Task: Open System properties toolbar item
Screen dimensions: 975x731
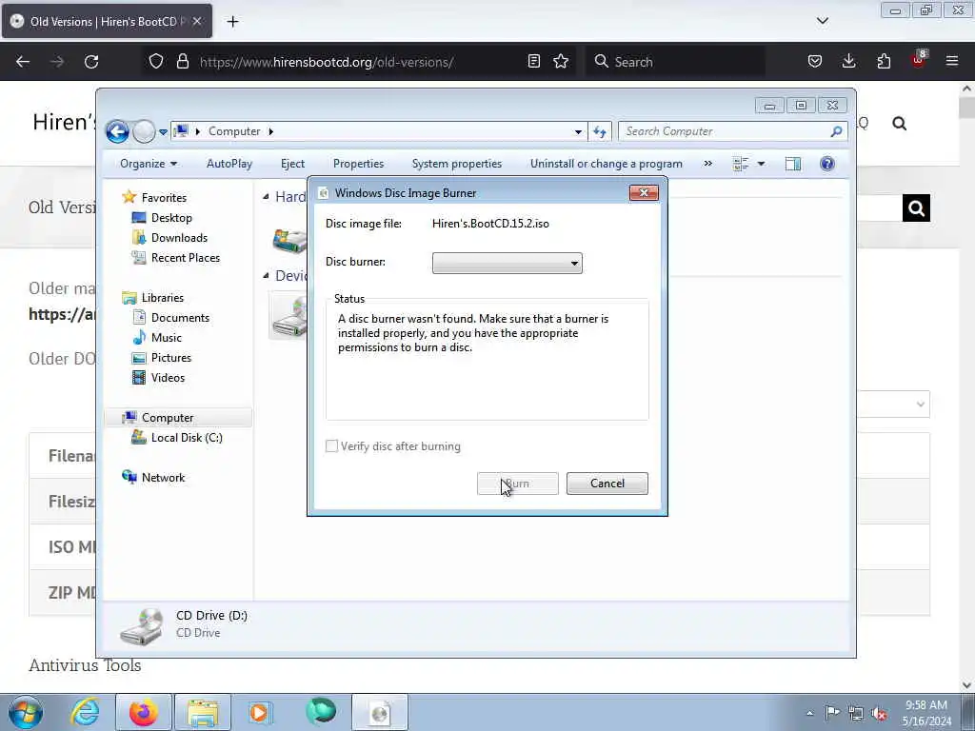Action: pyautogui.click(x=456, y=164)
